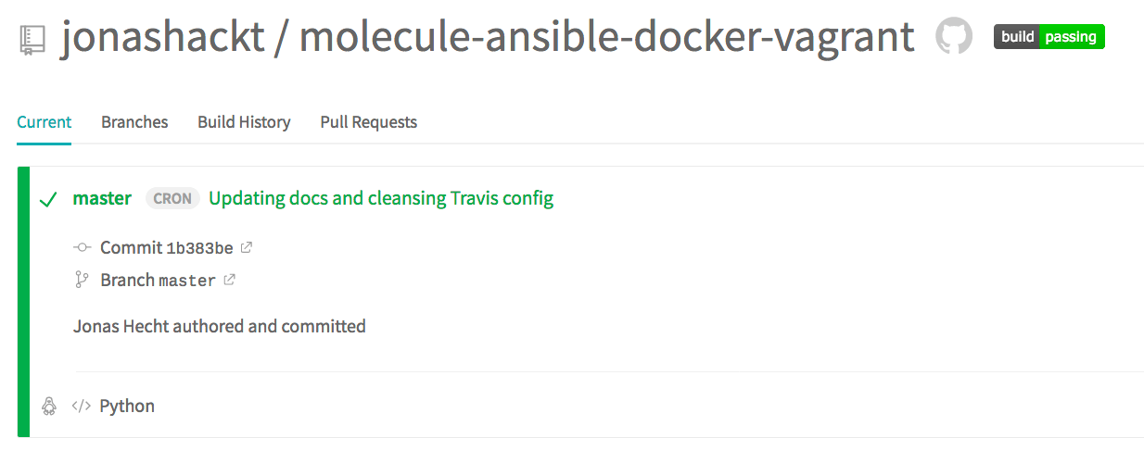1144x463 pixels.
Task: View the Pull Requests tab
Action: (x=368, y=122)
